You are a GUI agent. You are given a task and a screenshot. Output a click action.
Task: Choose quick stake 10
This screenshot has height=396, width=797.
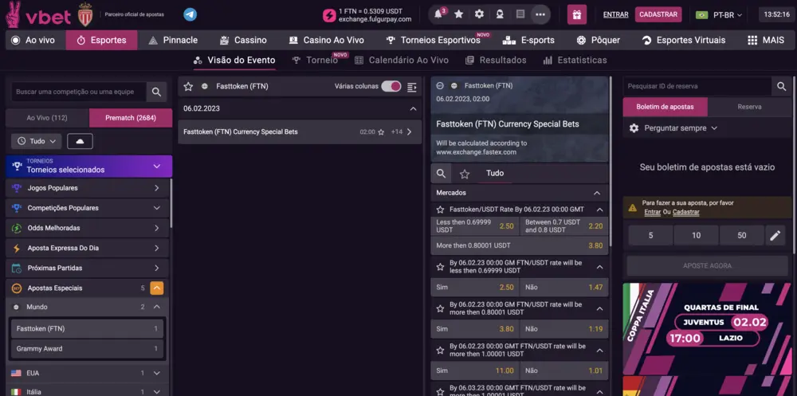[x=696, y=235]
